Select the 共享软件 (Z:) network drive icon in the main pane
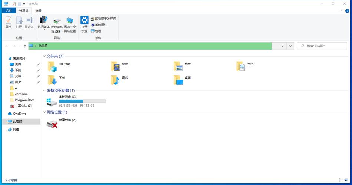Image resolution: width=352 pixels, height=185 pixels. (x=52, y=124)
